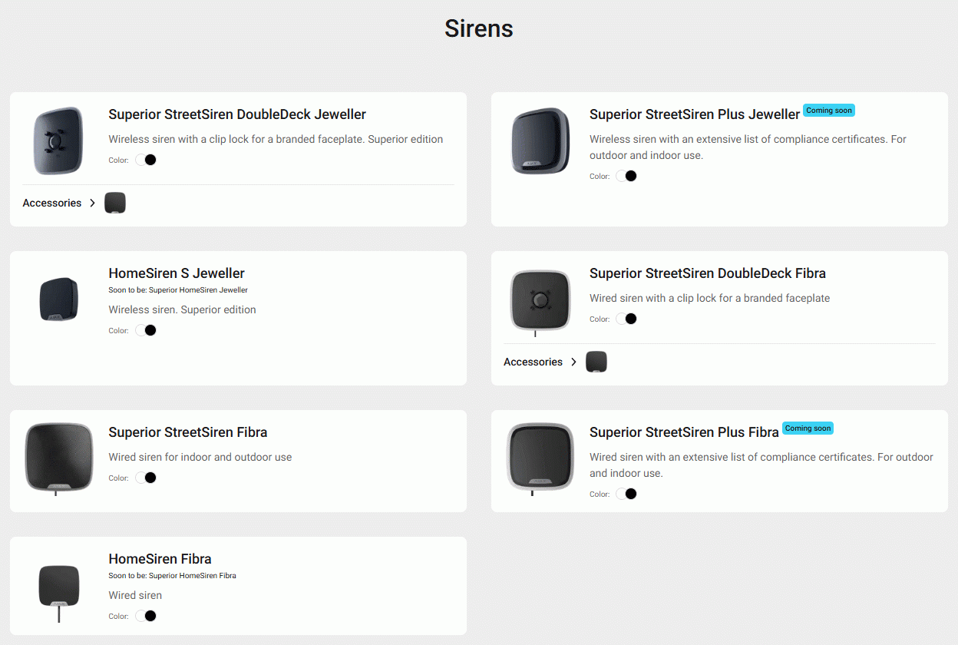Viewport: 958px width, 645px height.
Task: Select the HomeSiren S Jeweller device image
Action: click(59, 299)
